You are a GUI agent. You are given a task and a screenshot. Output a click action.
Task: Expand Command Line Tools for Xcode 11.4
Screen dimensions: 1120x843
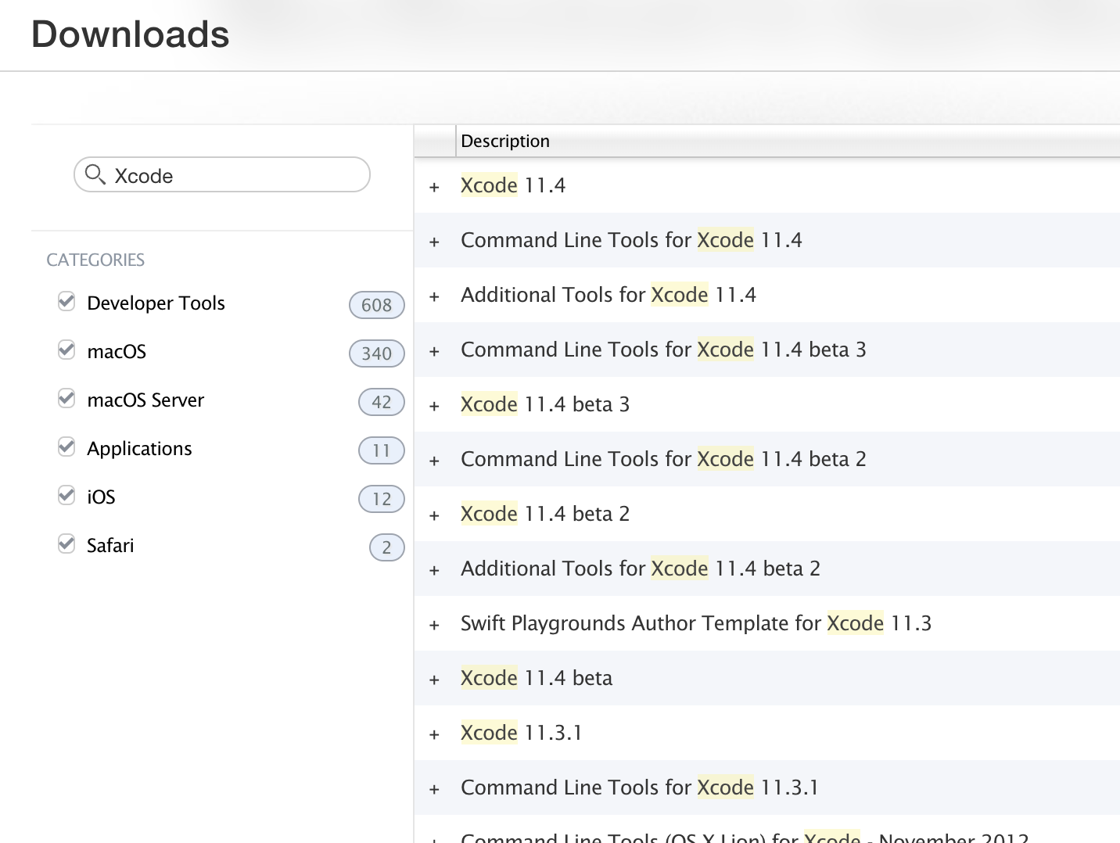click(434, 242)
